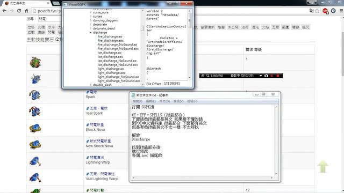Open Notepad's 檔案(F) File menu
344x193 pixels.
138,101
